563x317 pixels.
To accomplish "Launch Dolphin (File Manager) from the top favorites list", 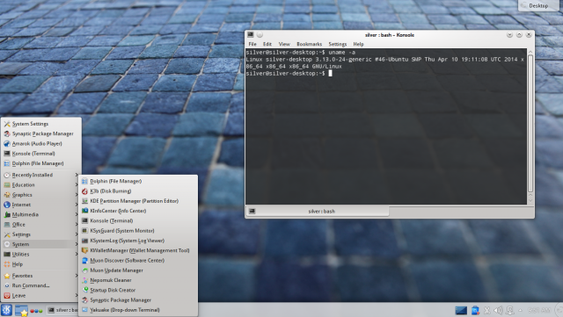I will click(41, 163).
